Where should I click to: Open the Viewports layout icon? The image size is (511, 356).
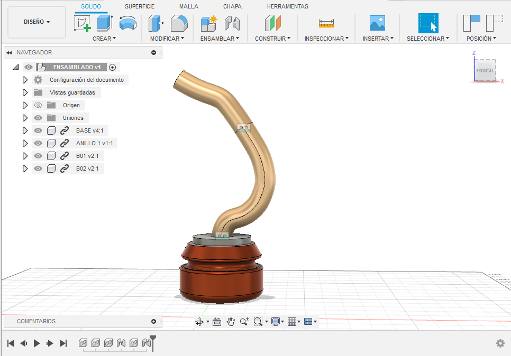click(x=308, y=322)
